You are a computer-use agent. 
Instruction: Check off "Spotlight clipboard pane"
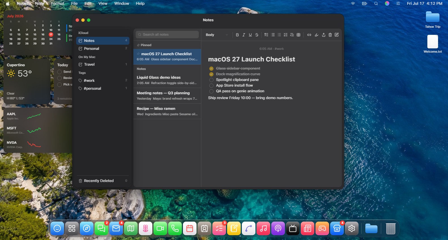tap(211, 80)
